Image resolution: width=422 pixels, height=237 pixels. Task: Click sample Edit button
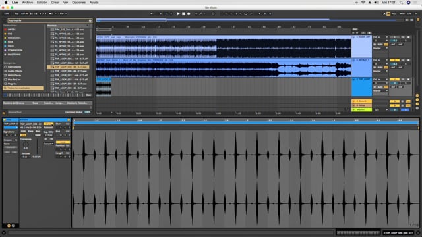tap(23, 132)
